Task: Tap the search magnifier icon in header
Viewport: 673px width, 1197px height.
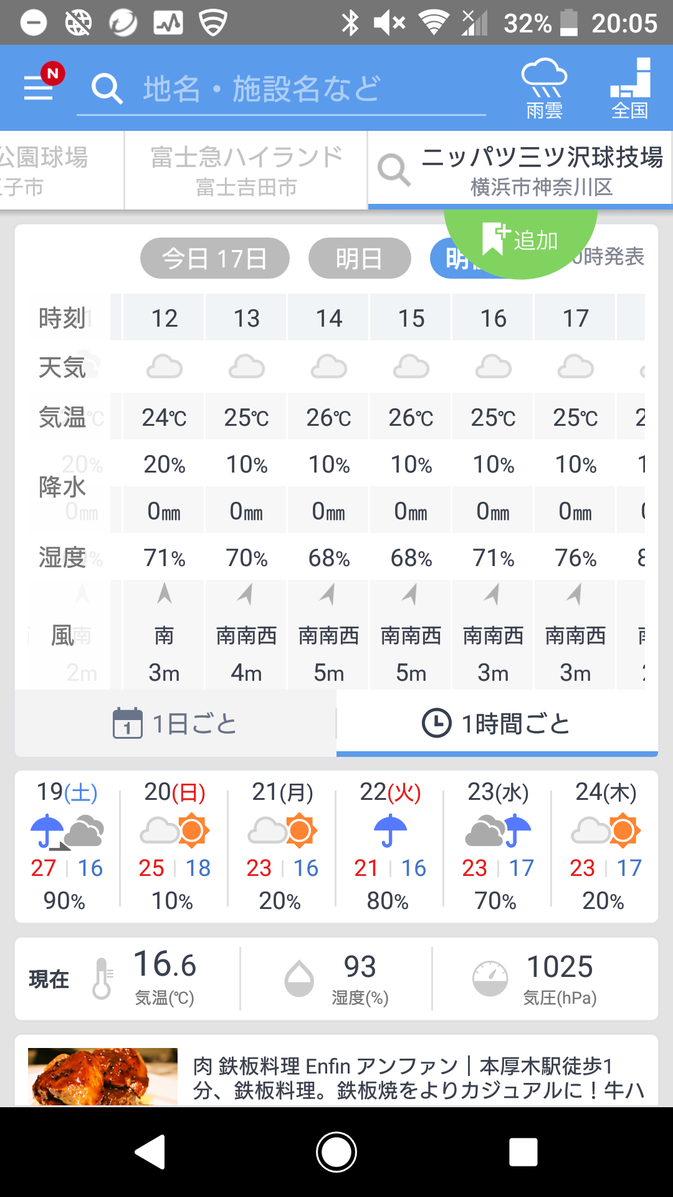Action: tap(107, 89)
